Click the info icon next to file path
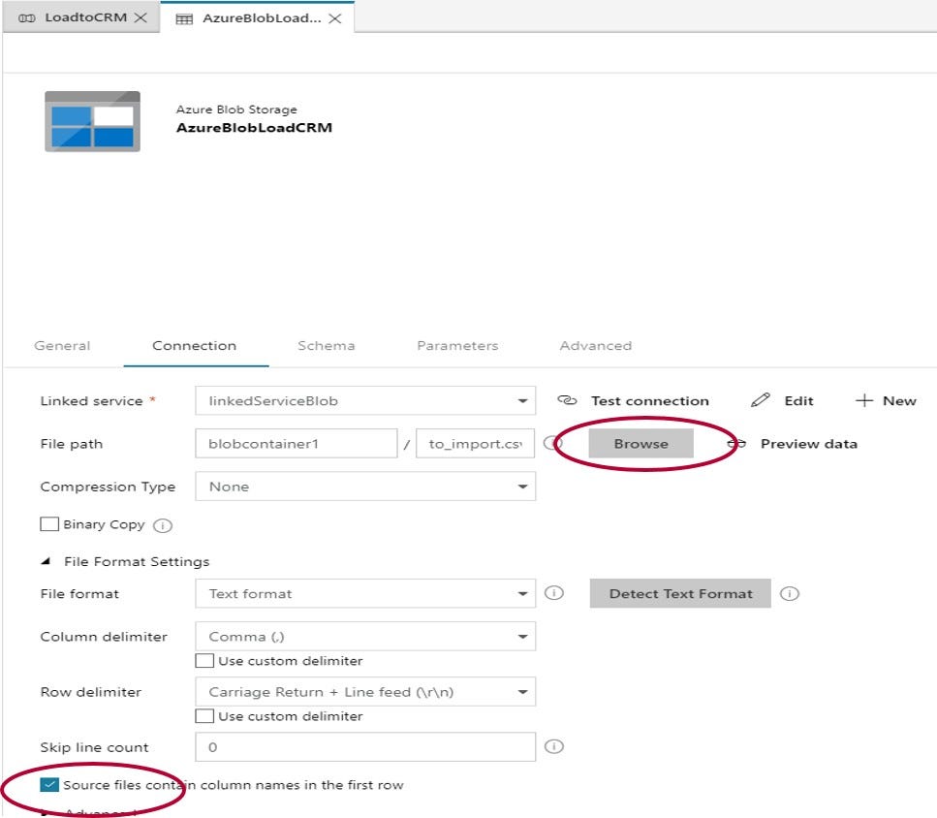 pos(551,443)
